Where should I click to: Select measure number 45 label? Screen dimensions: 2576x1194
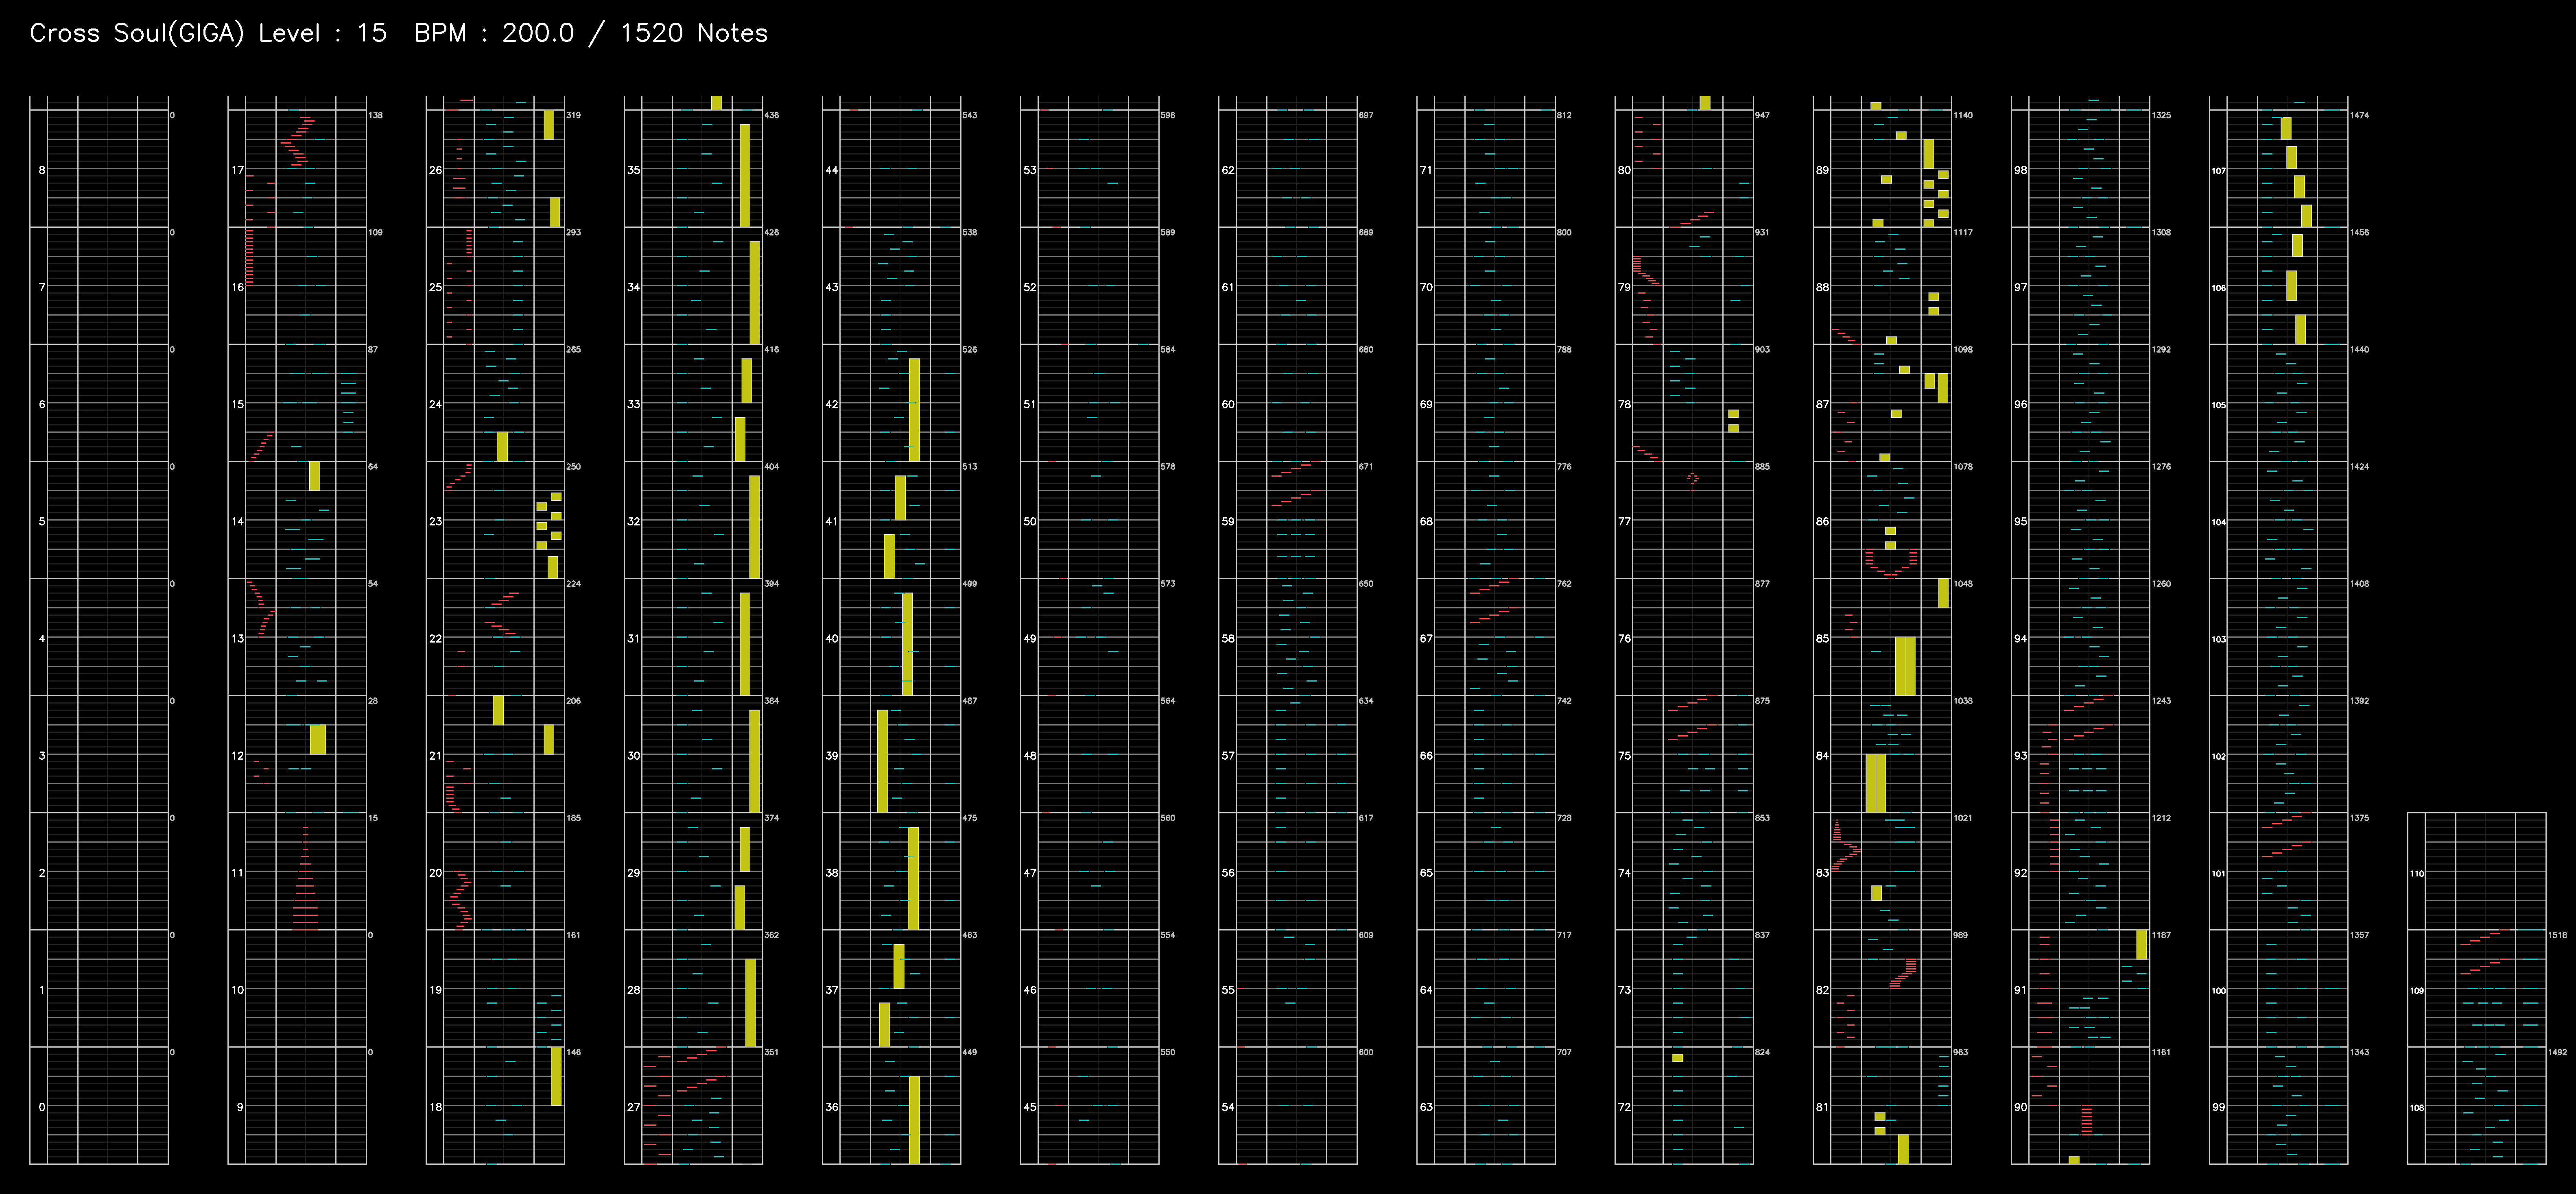coord(1029,1107)
